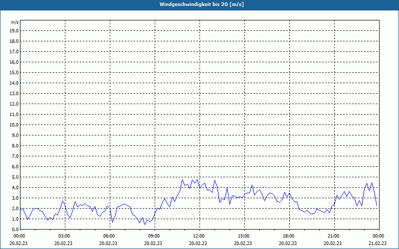Pick the 15,0 y-axis label
This screenshot has height=249, width=399.
point(14,72)
